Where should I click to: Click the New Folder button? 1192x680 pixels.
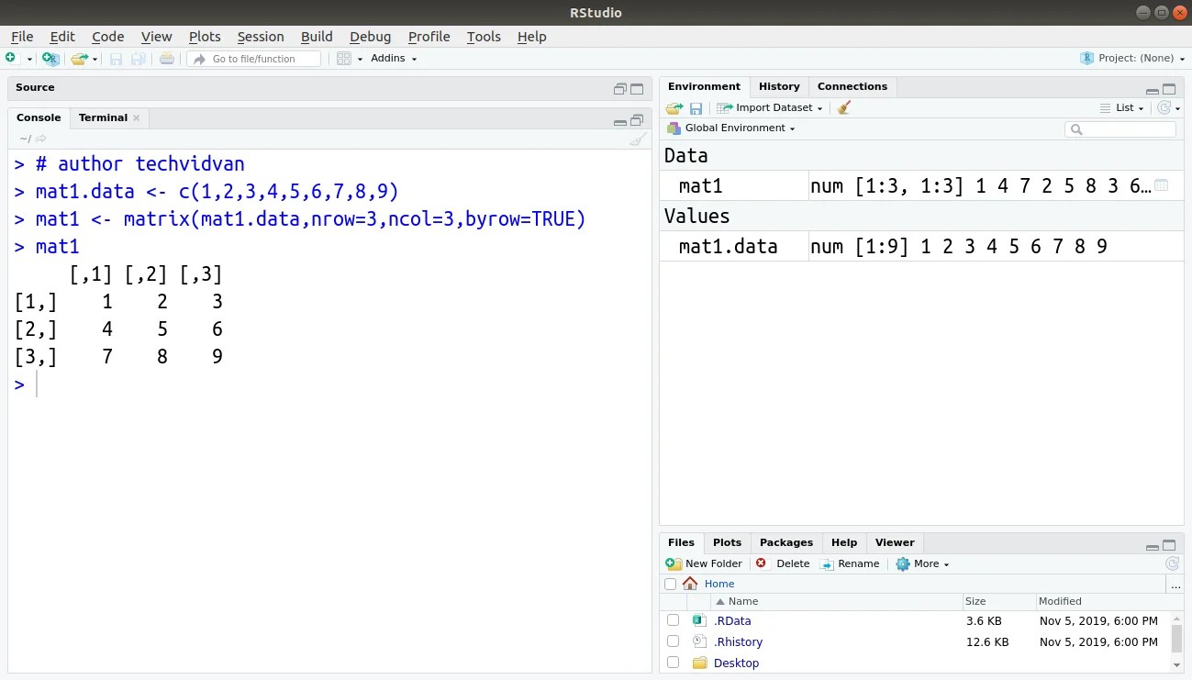[x=704, y=563]
